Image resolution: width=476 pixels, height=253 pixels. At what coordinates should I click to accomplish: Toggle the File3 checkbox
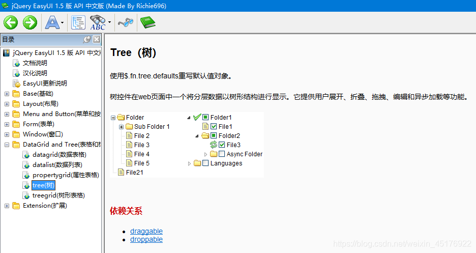click(222, 145)
